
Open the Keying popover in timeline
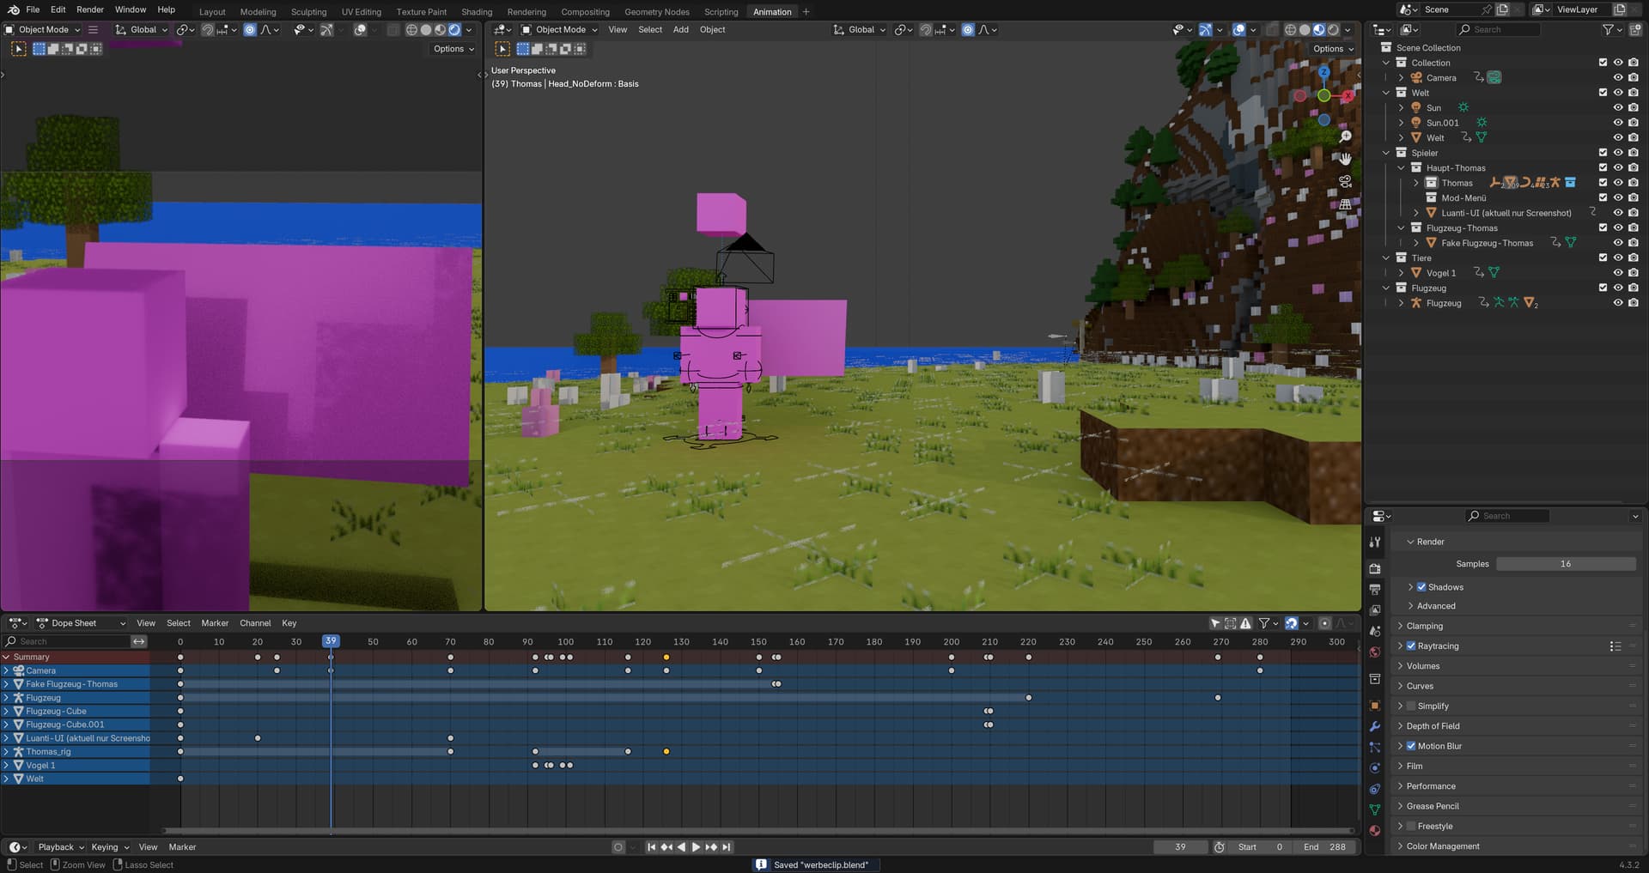click(110, 847)
